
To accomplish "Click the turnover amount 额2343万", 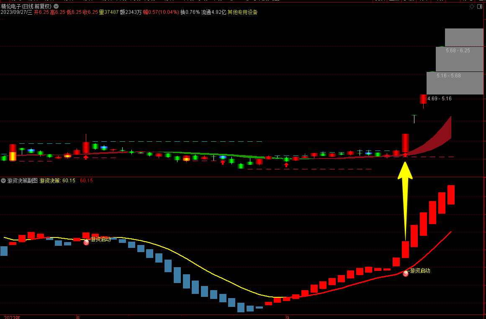I will [131, 13].
